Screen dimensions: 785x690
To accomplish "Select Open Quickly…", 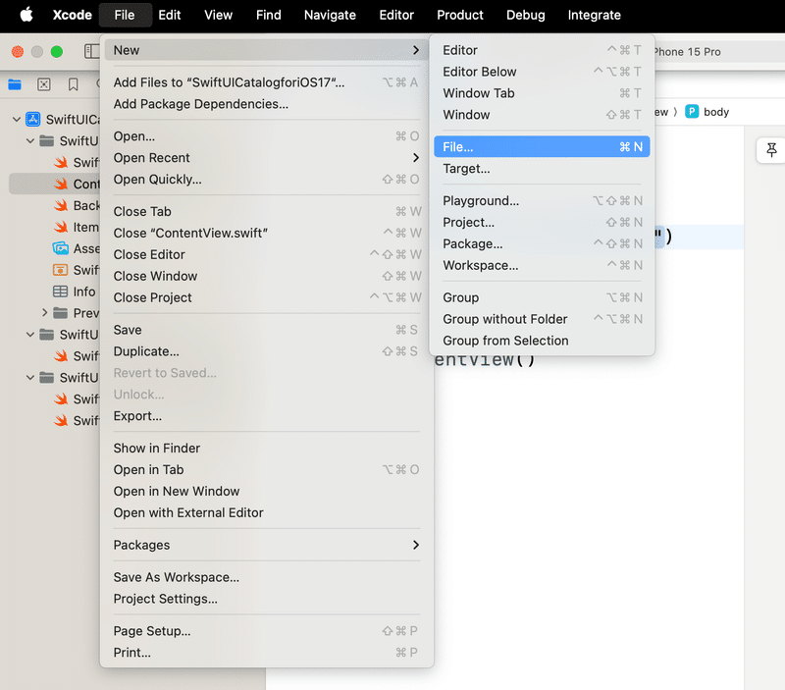I will coord(267,180).
